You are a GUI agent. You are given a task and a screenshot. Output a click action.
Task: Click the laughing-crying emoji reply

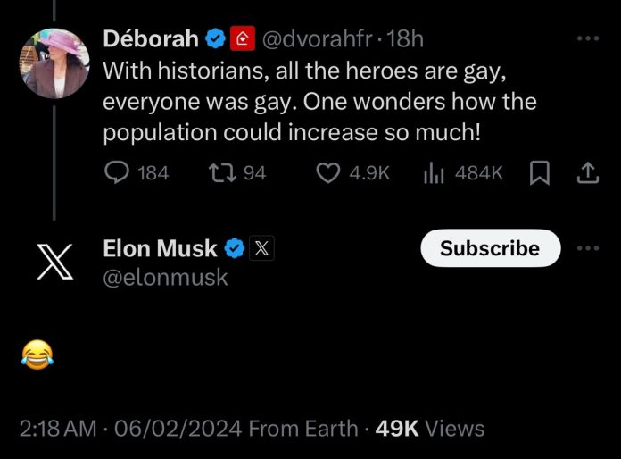click(36, 356)
